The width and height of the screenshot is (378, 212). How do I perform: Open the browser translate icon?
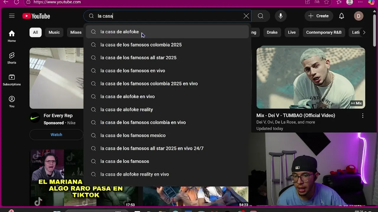coord(317,2)
